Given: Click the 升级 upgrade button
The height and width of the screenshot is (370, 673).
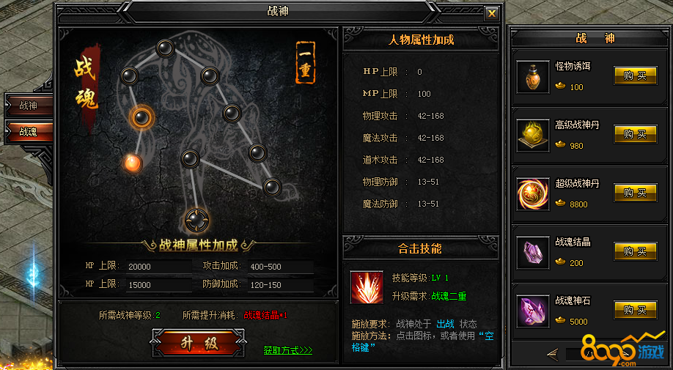Looking at the screenshot, I should (x=198, y=344).
